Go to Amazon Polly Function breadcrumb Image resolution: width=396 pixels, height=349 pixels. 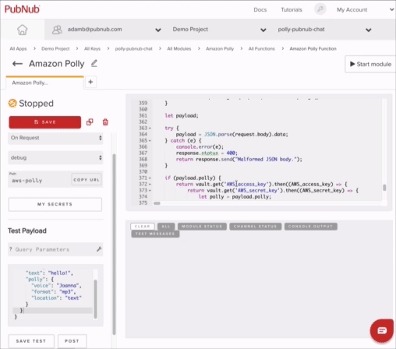click(x=313, y=48)
